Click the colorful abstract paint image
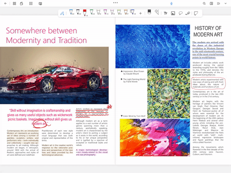 pyautogui.click(x=155, y=138)
